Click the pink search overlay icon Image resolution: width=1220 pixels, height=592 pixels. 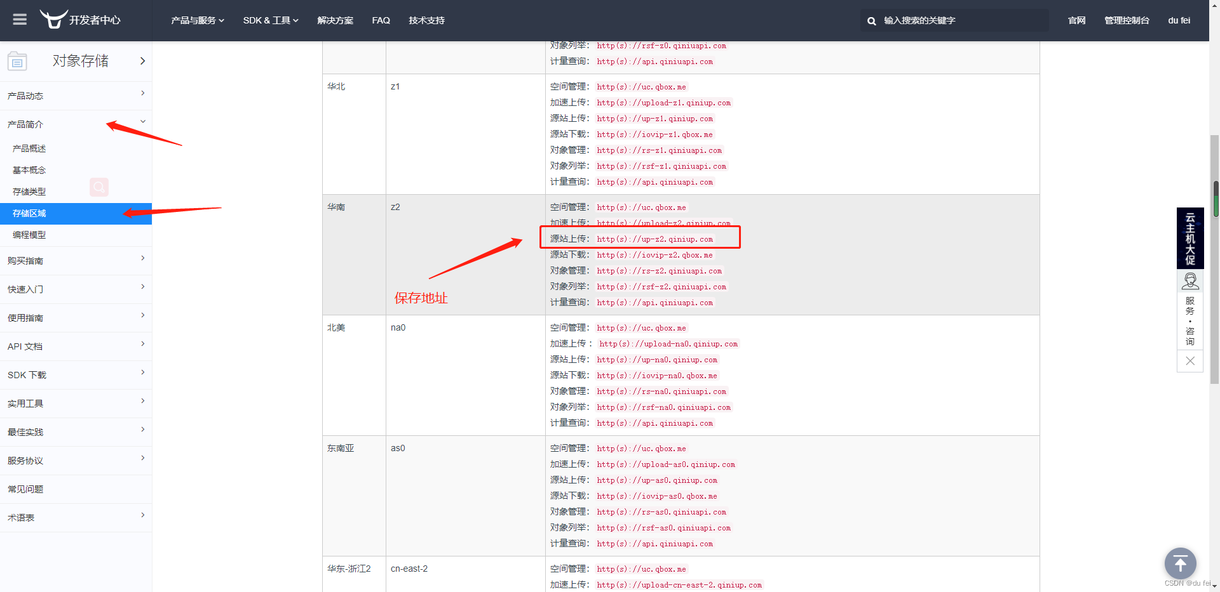[99, 187]
